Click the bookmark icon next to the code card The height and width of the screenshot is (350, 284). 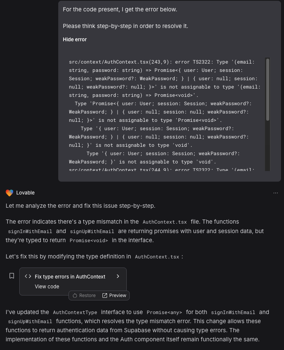point(11,276)
